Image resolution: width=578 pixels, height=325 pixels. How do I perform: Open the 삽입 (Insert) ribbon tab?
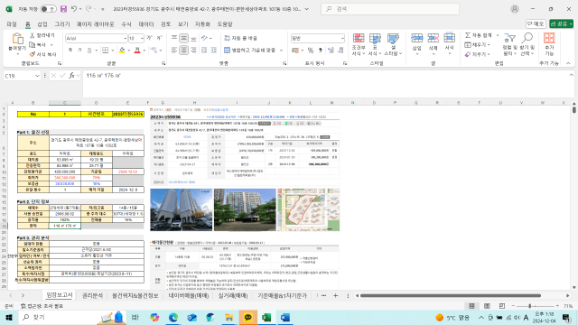[42, 24]
